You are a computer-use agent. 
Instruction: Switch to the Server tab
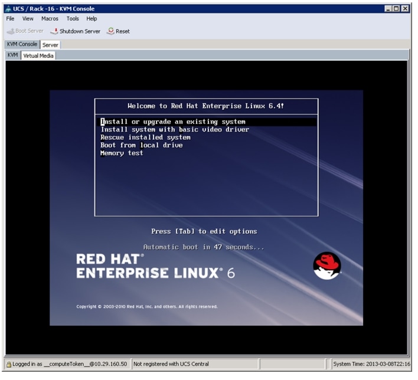point(50,45)
